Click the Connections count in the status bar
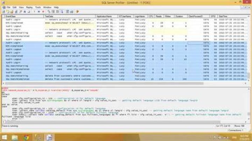This screenshot has height=141, width=252. coord(236,131)
